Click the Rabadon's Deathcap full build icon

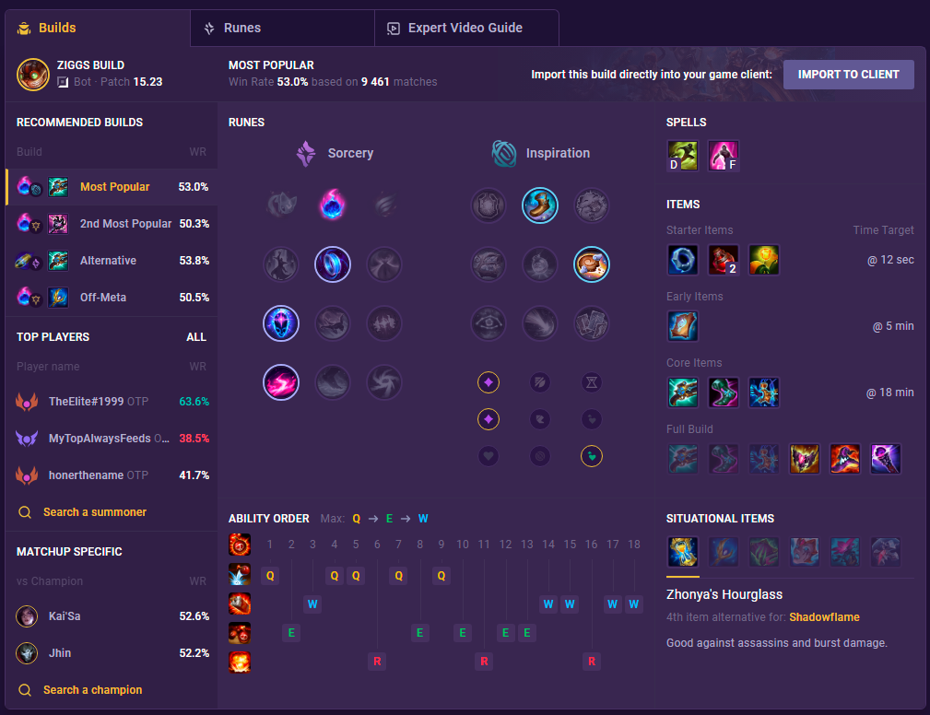click(x=844, y=459)
